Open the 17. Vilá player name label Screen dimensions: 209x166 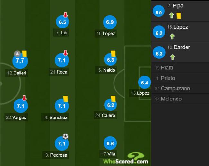[x=108, y=154]
